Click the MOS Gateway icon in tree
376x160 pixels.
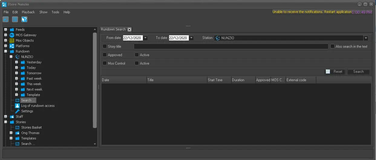[x=12, y=35]
